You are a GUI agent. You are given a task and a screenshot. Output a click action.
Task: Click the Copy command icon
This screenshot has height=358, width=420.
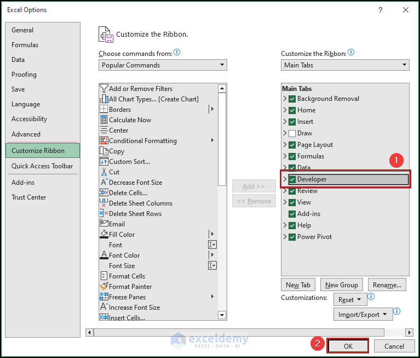coord(104,151)
